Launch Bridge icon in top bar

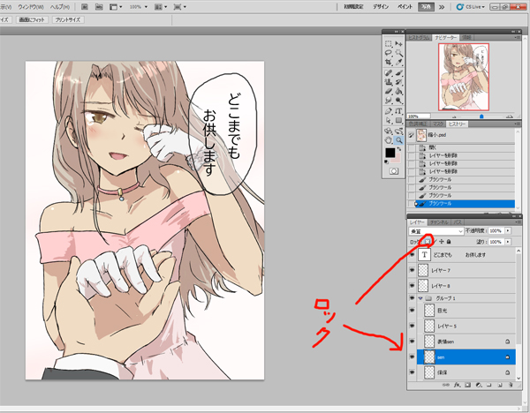(85, 7)
